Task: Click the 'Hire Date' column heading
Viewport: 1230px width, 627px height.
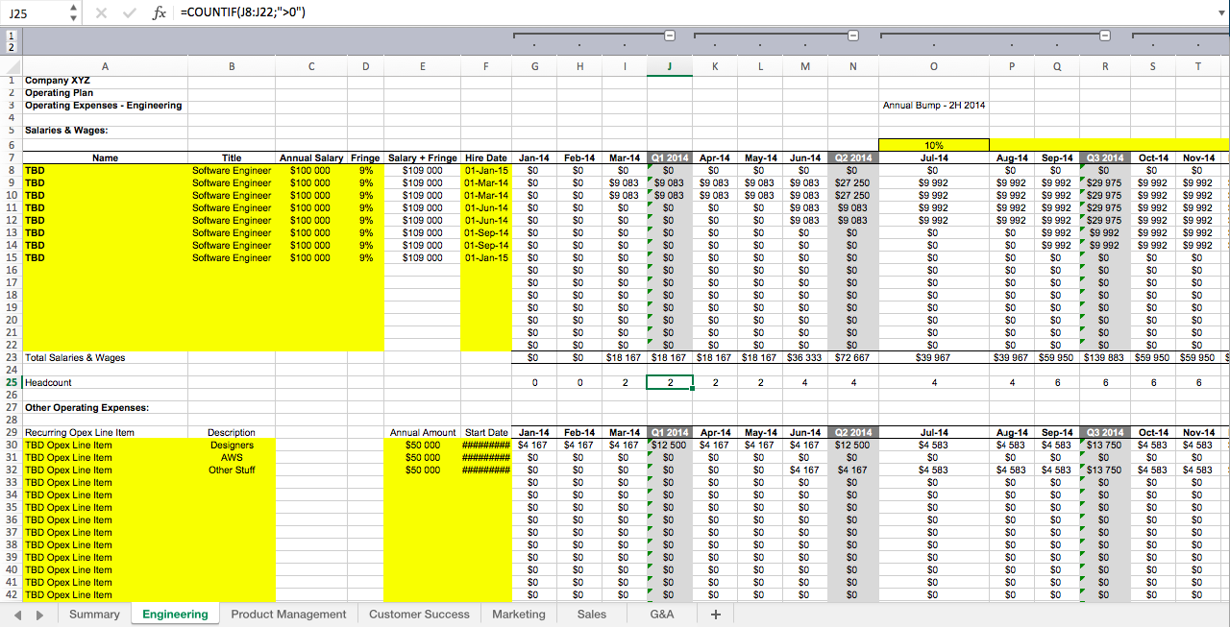Action: tap(485, 157)
